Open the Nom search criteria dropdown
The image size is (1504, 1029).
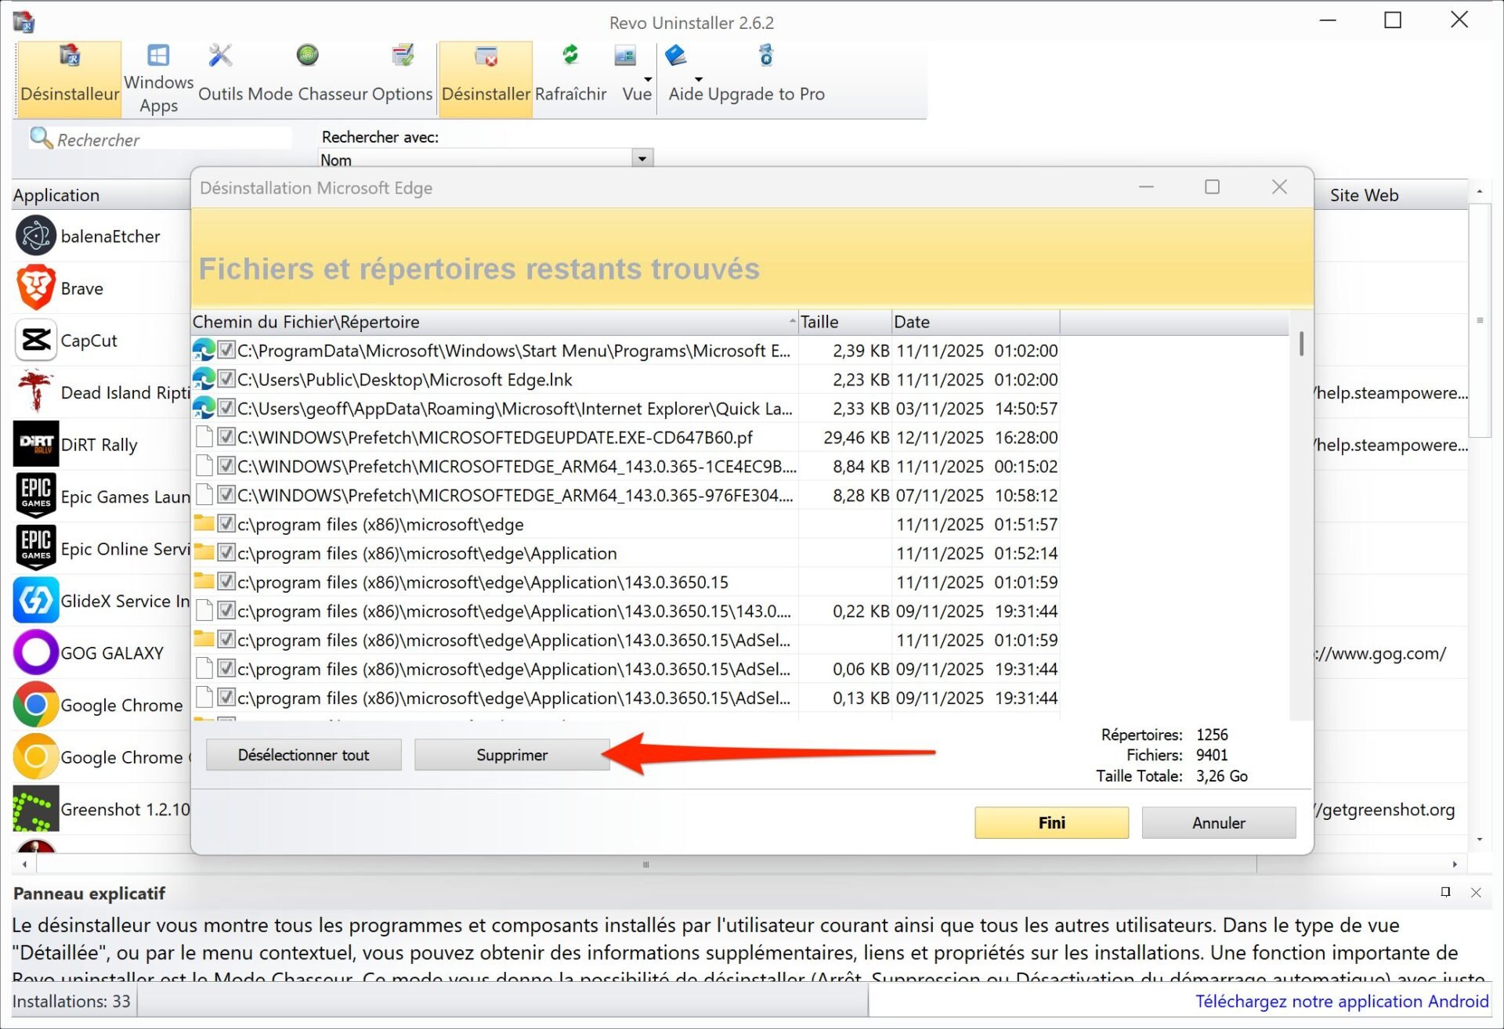coord(642,158)
